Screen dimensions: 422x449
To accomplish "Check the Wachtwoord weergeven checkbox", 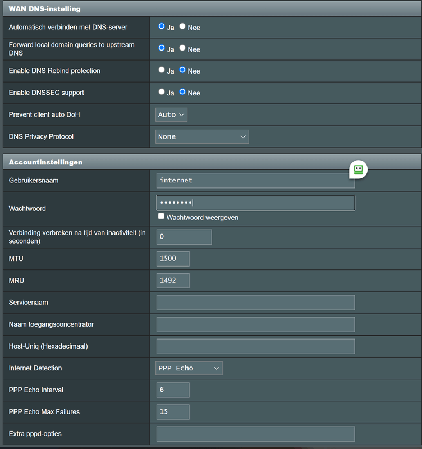I will (x=162, y=217).
